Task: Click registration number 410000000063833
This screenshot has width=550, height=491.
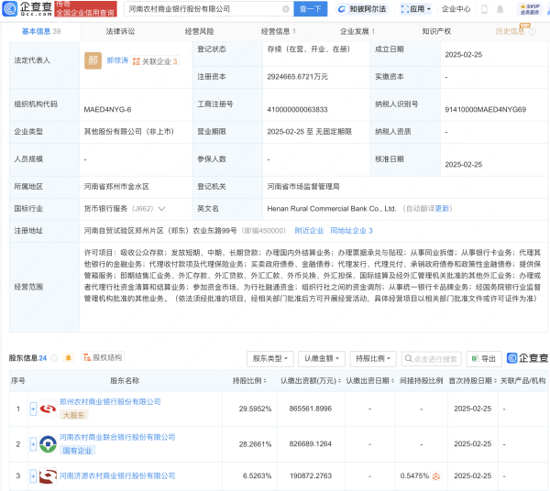Action: 297,110
